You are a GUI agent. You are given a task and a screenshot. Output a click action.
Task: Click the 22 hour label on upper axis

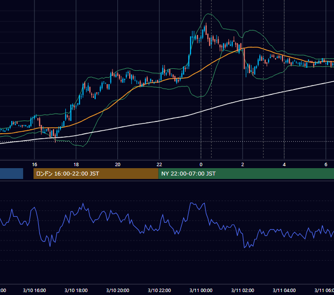(159, 165)
